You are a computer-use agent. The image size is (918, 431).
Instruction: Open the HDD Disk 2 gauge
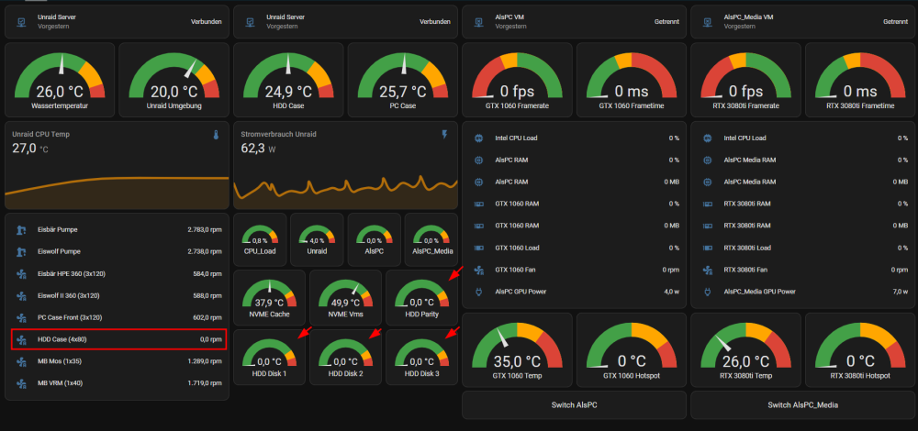pyautogui.click(x=345, y=357)
